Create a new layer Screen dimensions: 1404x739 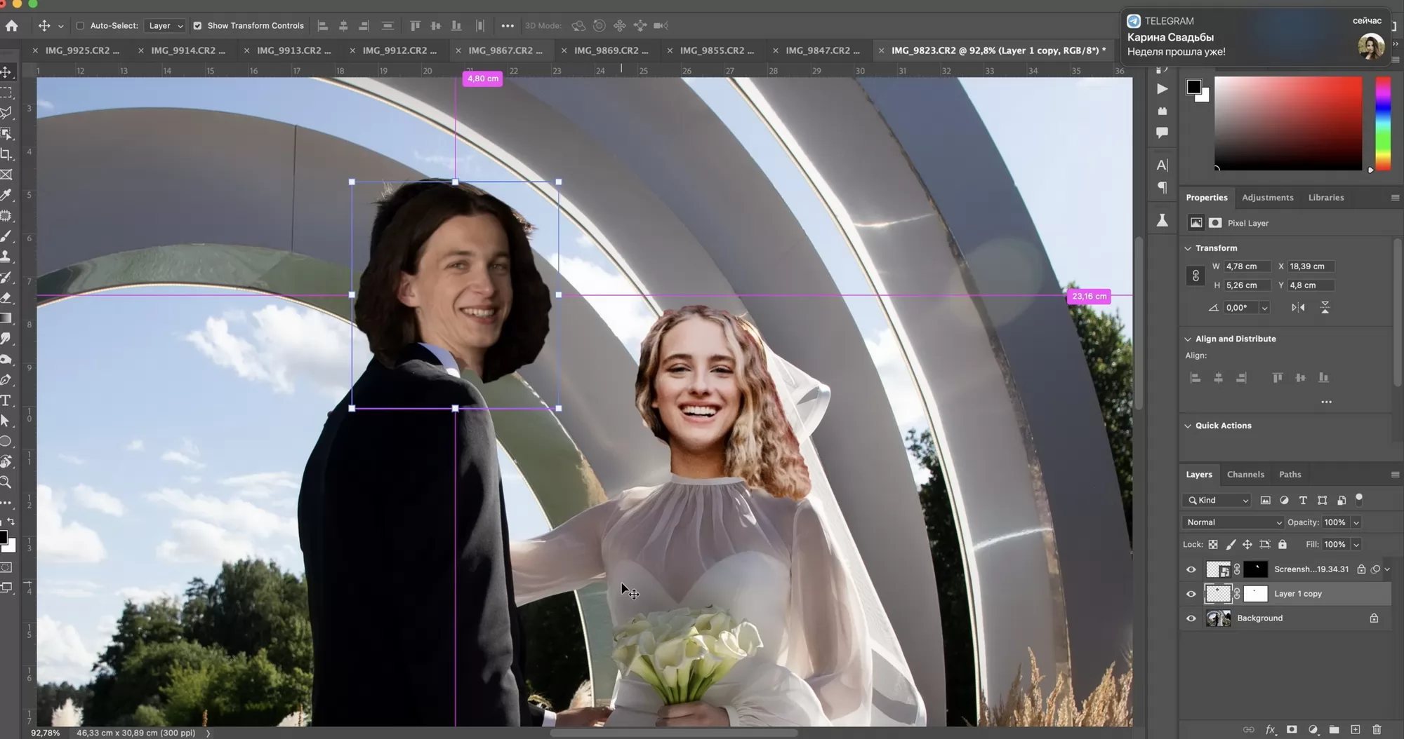[1356, 730]
